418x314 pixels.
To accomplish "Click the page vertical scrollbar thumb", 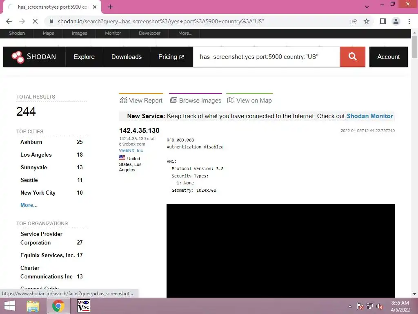I will [x=414, y=47].
